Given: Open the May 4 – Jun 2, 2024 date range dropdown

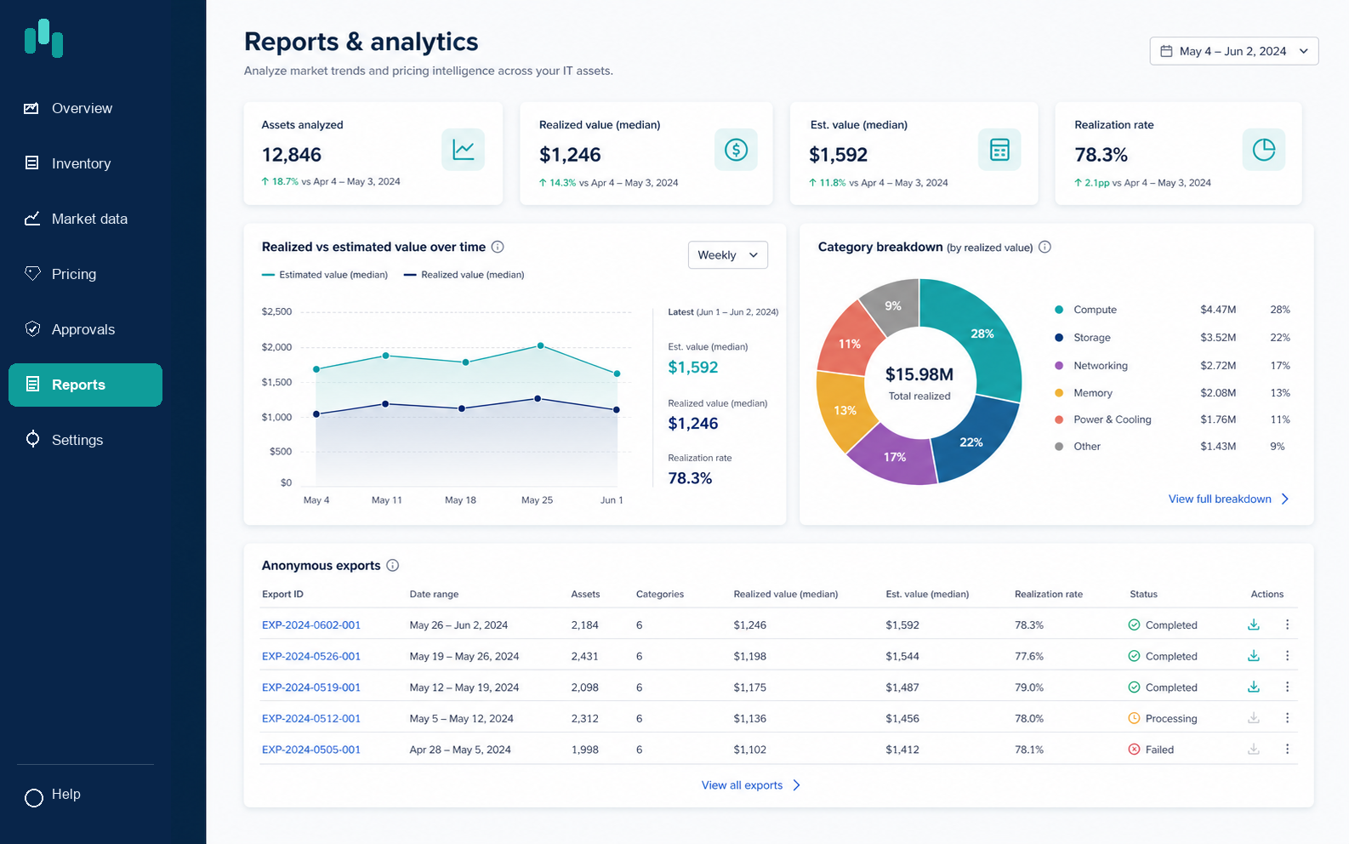Looking at the screenshot, I should (x=1234, y=51).
